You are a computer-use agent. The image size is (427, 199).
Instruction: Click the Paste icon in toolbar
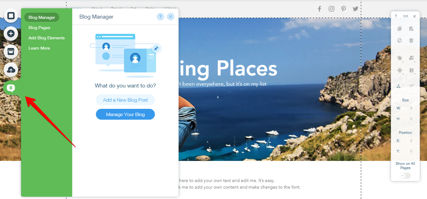tap(411, 28)
